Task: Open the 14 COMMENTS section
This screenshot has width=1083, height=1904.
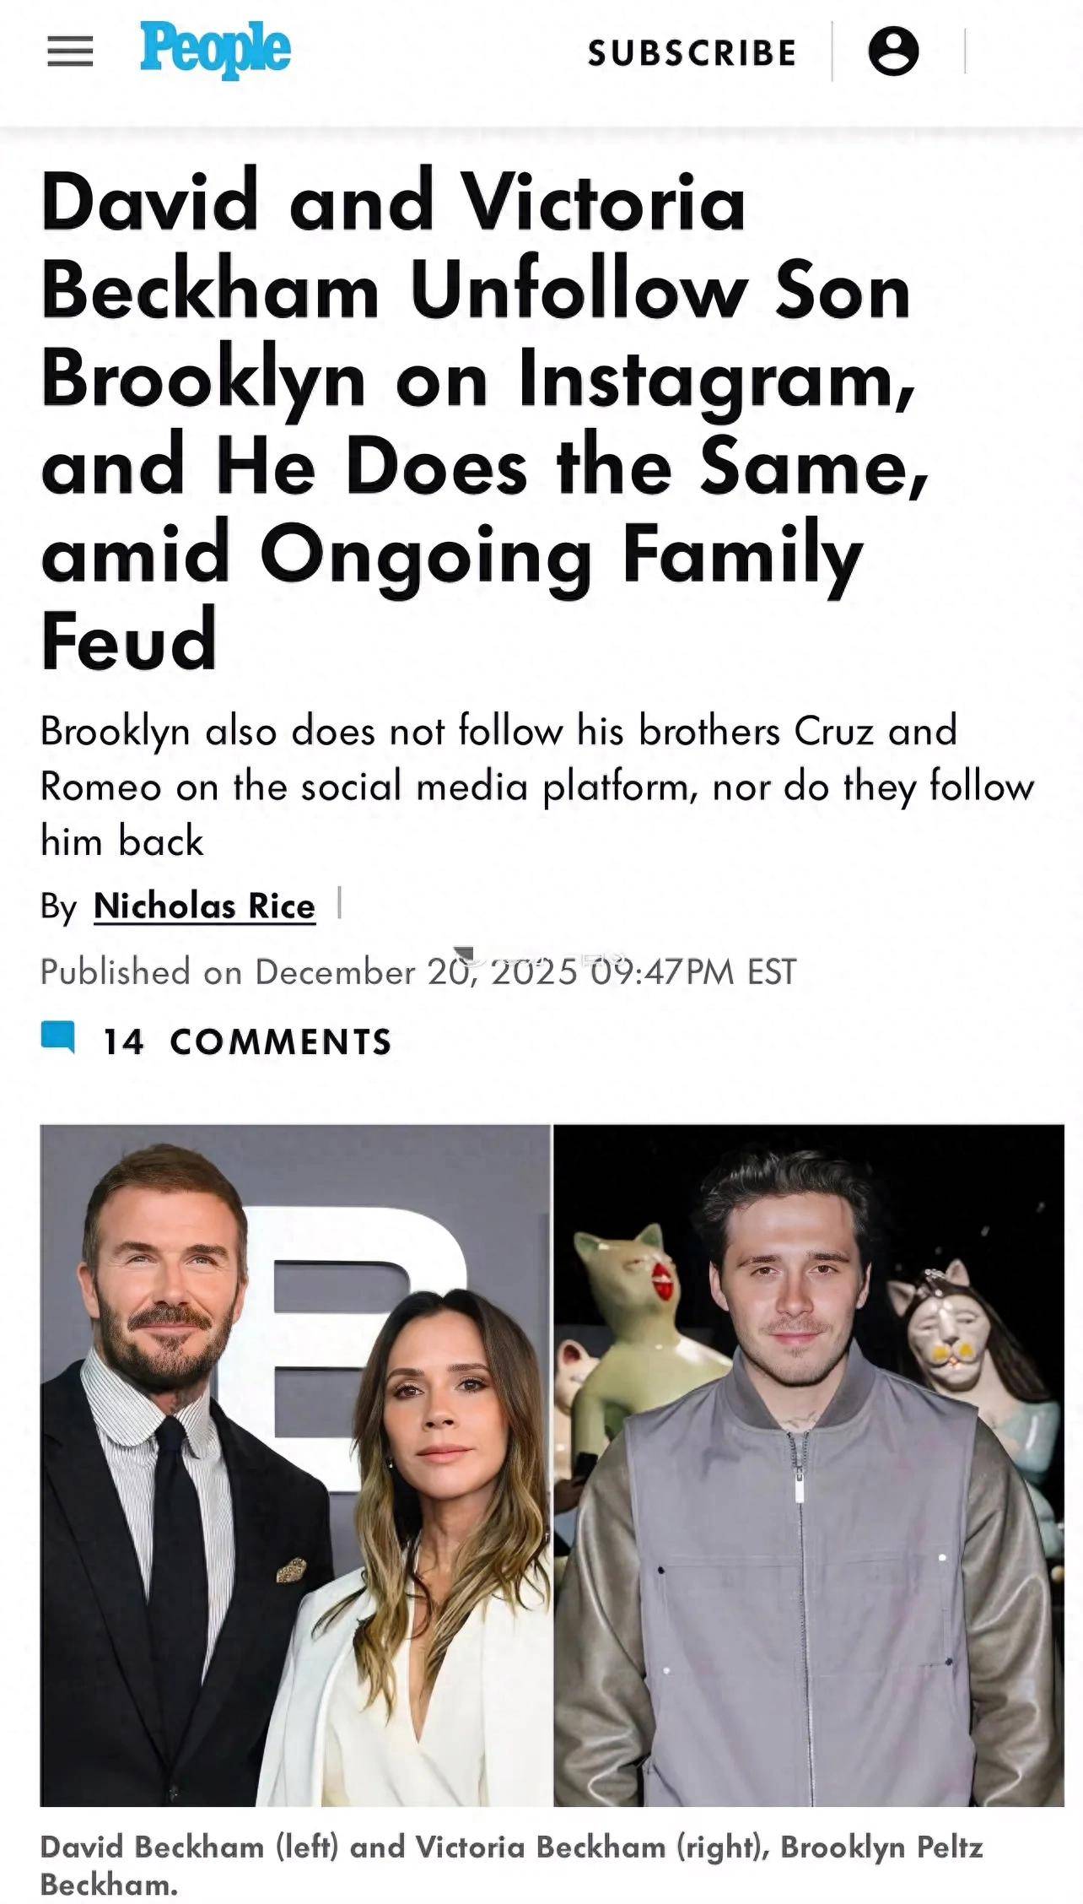Action: [246, 1042]
